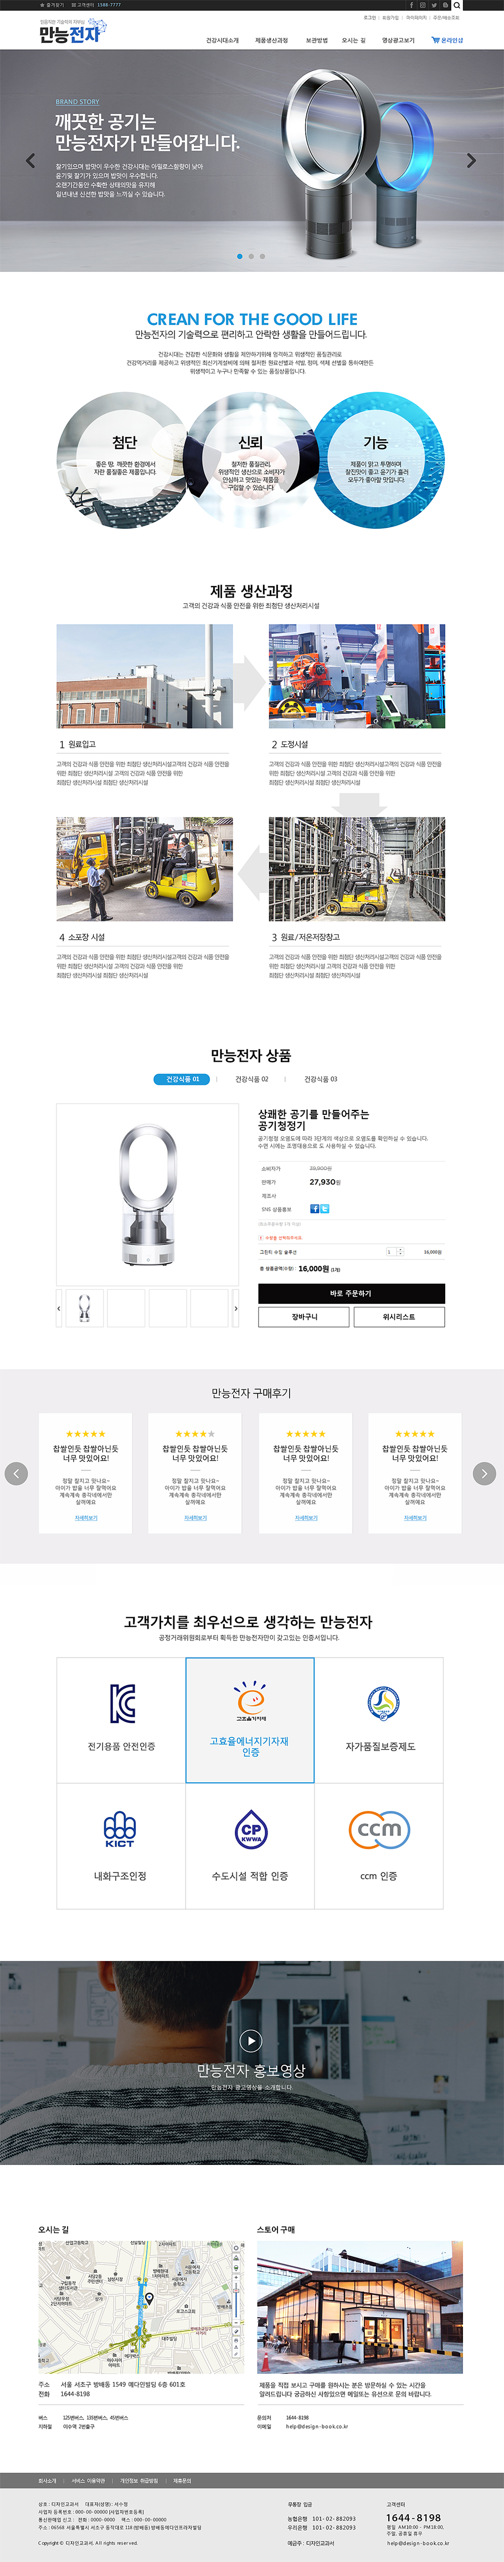Open the 오시는 길 menu item

[x=354, y=41]
